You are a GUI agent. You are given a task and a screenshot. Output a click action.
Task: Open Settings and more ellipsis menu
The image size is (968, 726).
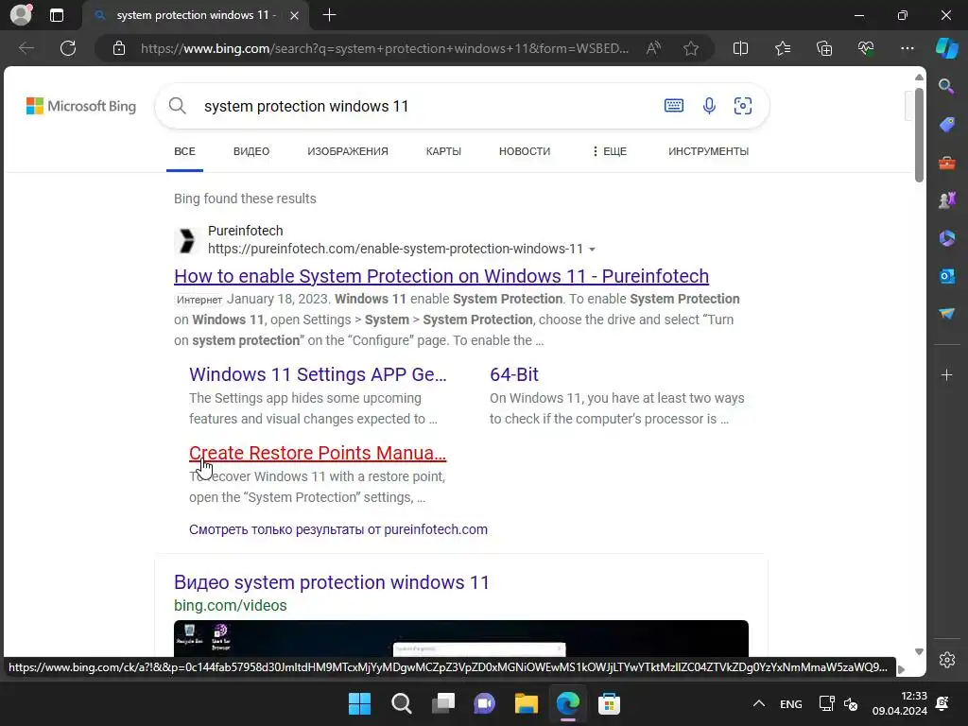[907, 48]
